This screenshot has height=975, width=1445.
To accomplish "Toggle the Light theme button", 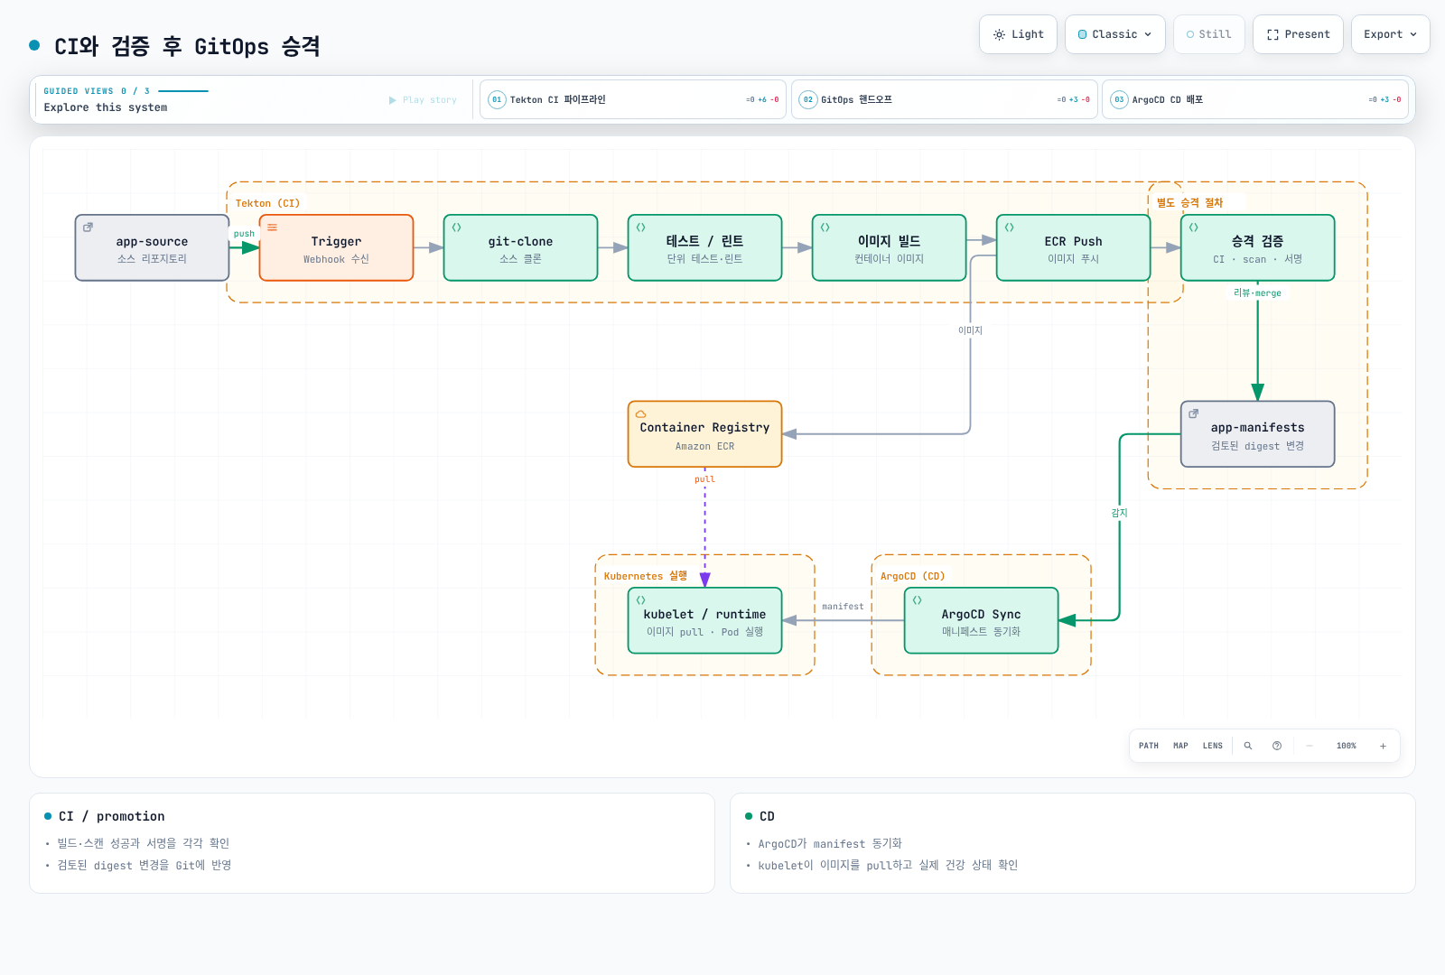I will [x=1018, y=34].
